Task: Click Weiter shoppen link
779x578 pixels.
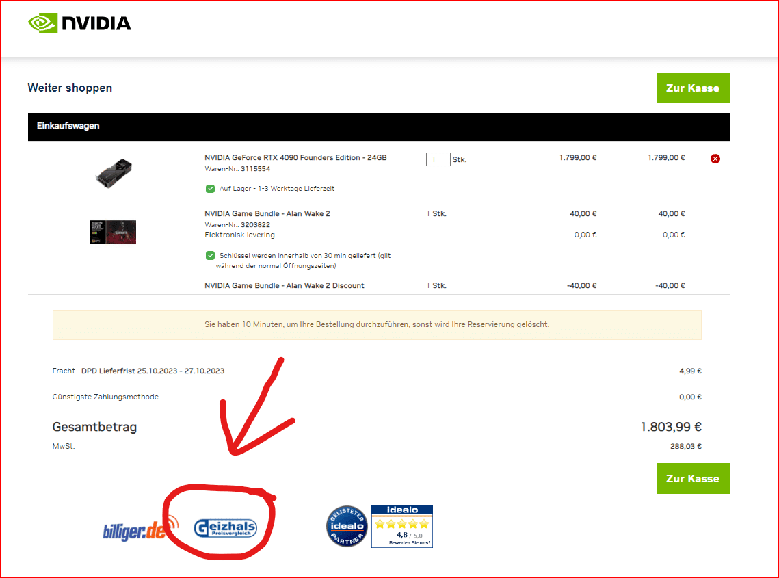Action: (x=70, y=88)
